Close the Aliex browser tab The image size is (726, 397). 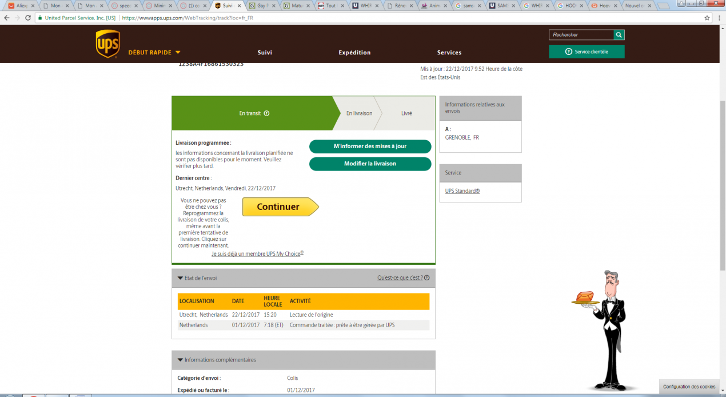click(34, 6)
